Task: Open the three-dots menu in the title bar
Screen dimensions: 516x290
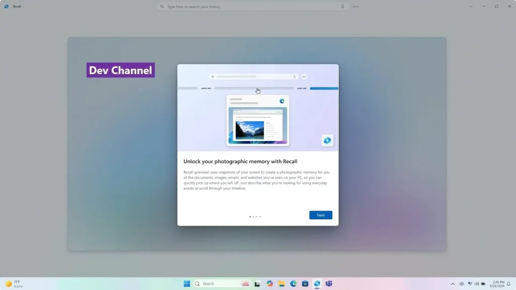Action: pyautogui.click(x=471, y=7)
